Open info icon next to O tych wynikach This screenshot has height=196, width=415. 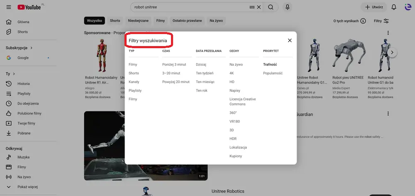[x=363, y=21]
